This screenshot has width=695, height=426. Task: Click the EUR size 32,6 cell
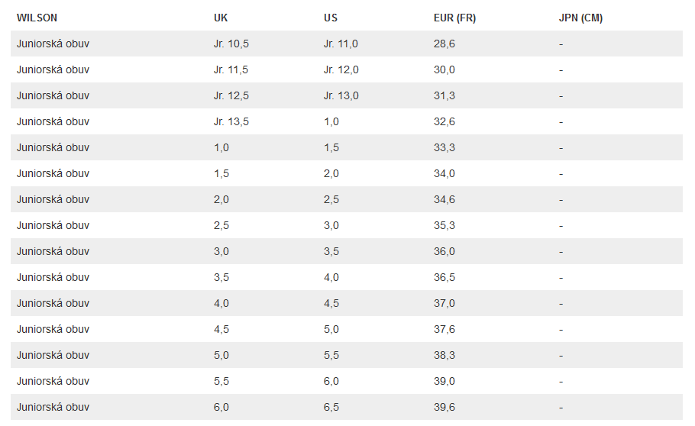pos(444,122)
